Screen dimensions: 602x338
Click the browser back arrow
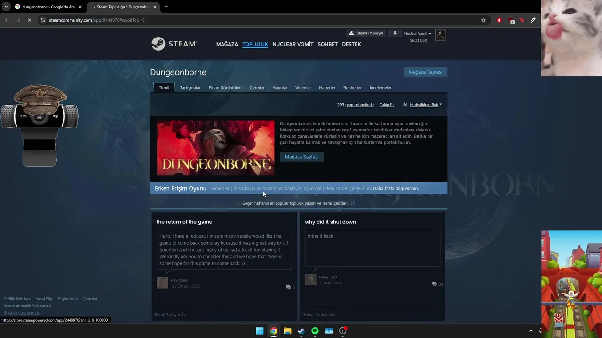click(x=7, y=20)
